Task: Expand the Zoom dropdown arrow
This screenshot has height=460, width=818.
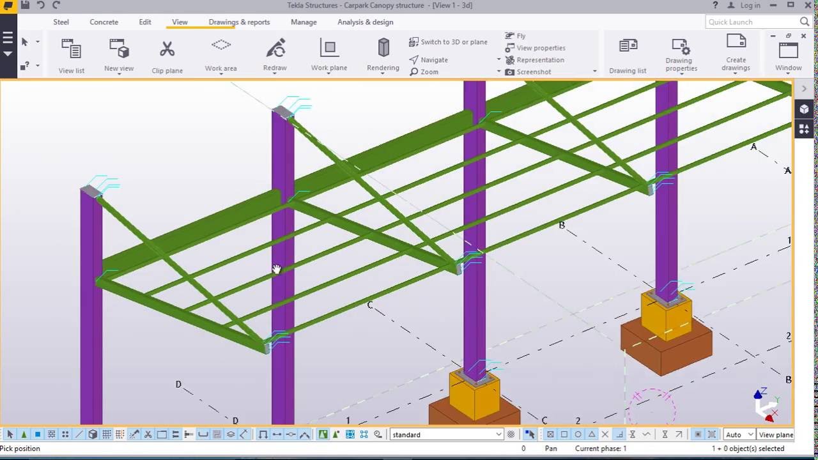Action: [x=499, y=72]
